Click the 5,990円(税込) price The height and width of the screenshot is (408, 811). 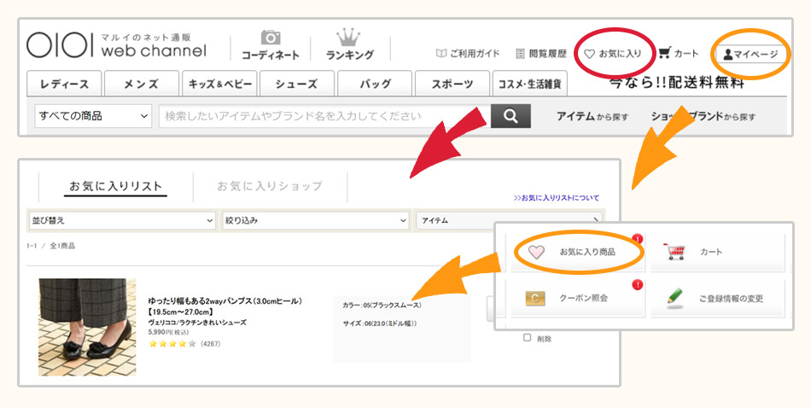point(170,332)
